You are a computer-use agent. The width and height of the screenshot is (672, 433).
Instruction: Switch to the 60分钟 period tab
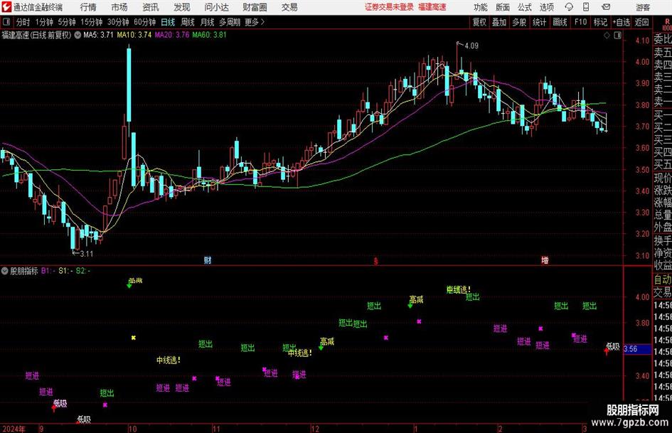[144, 22]
